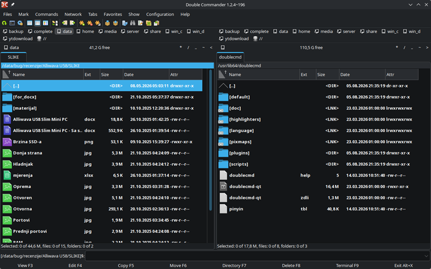
Task: Click left panel root '/' button
Action: pyautogui.click(x=188, y=47)
